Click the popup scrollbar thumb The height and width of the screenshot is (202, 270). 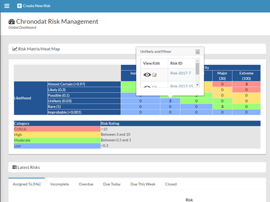[x=197, y=69]
